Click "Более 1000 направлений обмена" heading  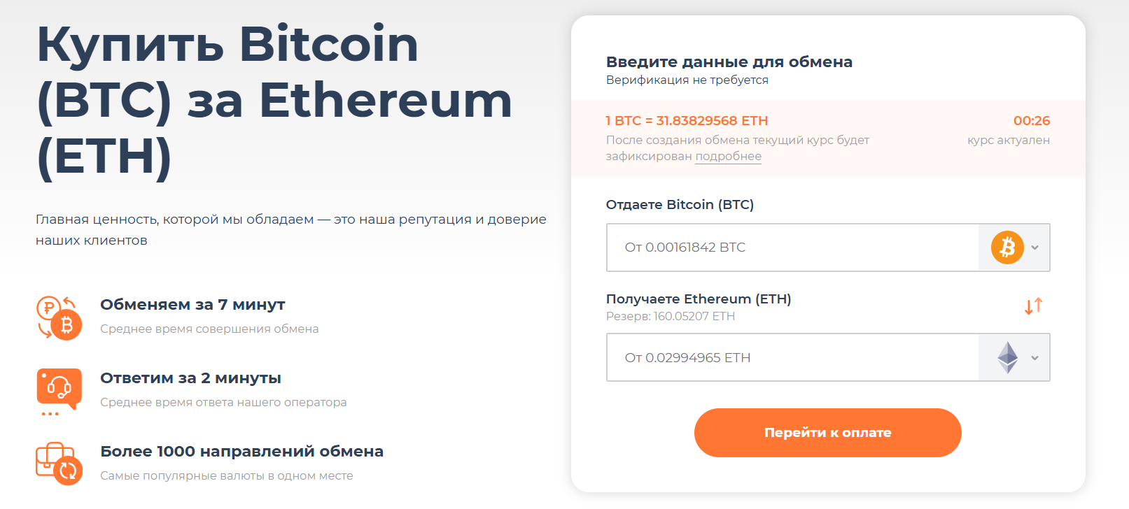[x=241, y=452]
